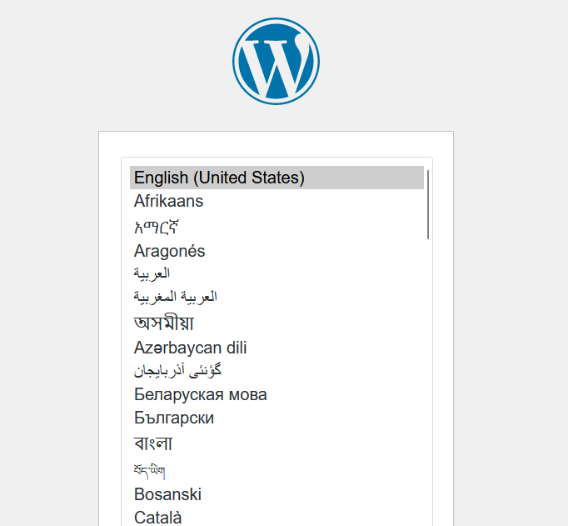Select South Azerbaijani (گؤنئی آذربایجان) entry
This screenshot has height=526, width=568.
[177, 370]
